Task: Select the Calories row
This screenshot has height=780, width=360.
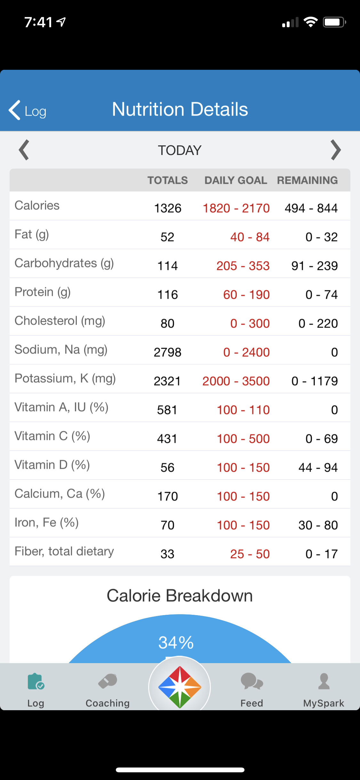Action: point(180,206)
